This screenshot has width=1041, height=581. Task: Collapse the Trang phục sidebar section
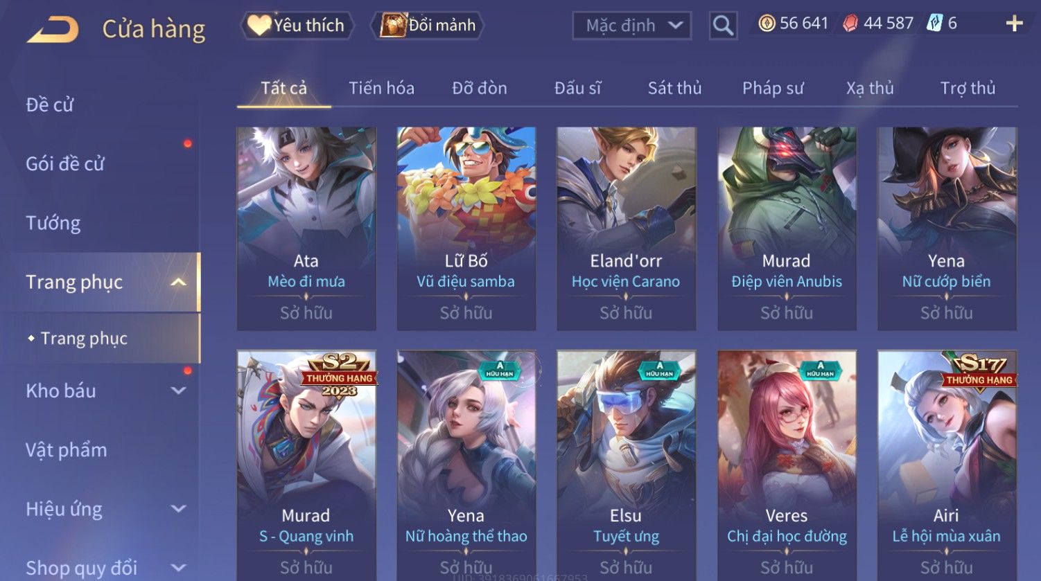pos(178,282)
